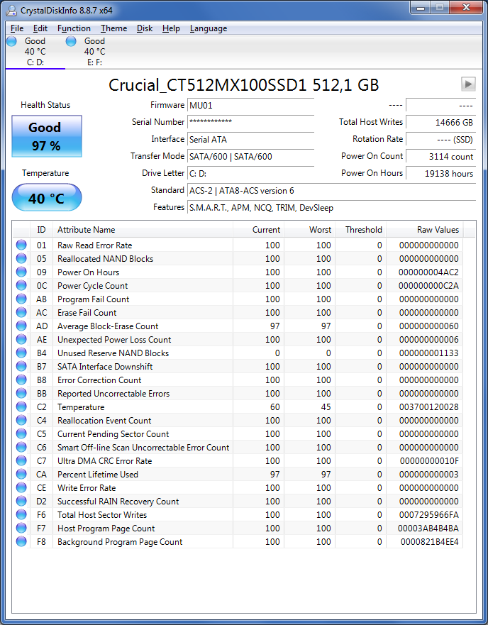
Task: Open the Theme menu
Action: [x=113, y=28]
